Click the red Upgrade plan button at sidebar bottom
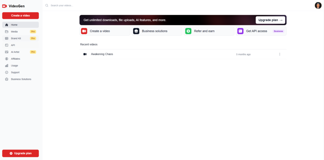The image size is (324, 160). [x=21, y=153]
